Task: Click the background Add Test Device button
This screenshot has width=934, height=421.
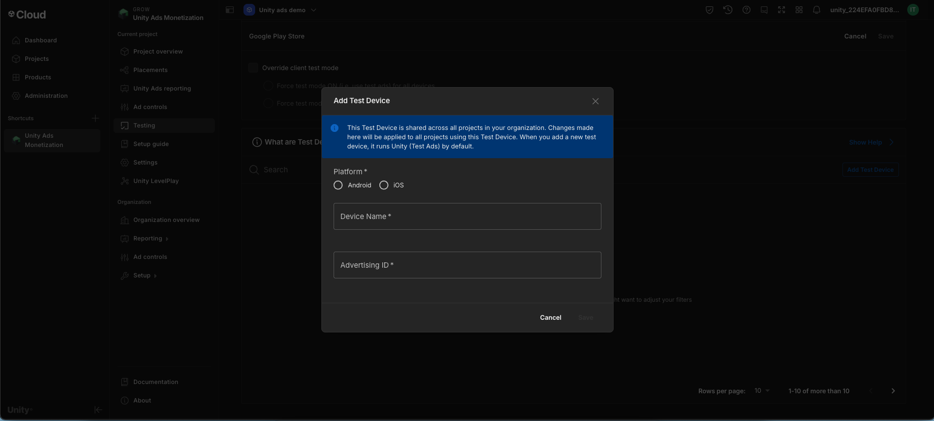Action: tap(870, 170)
